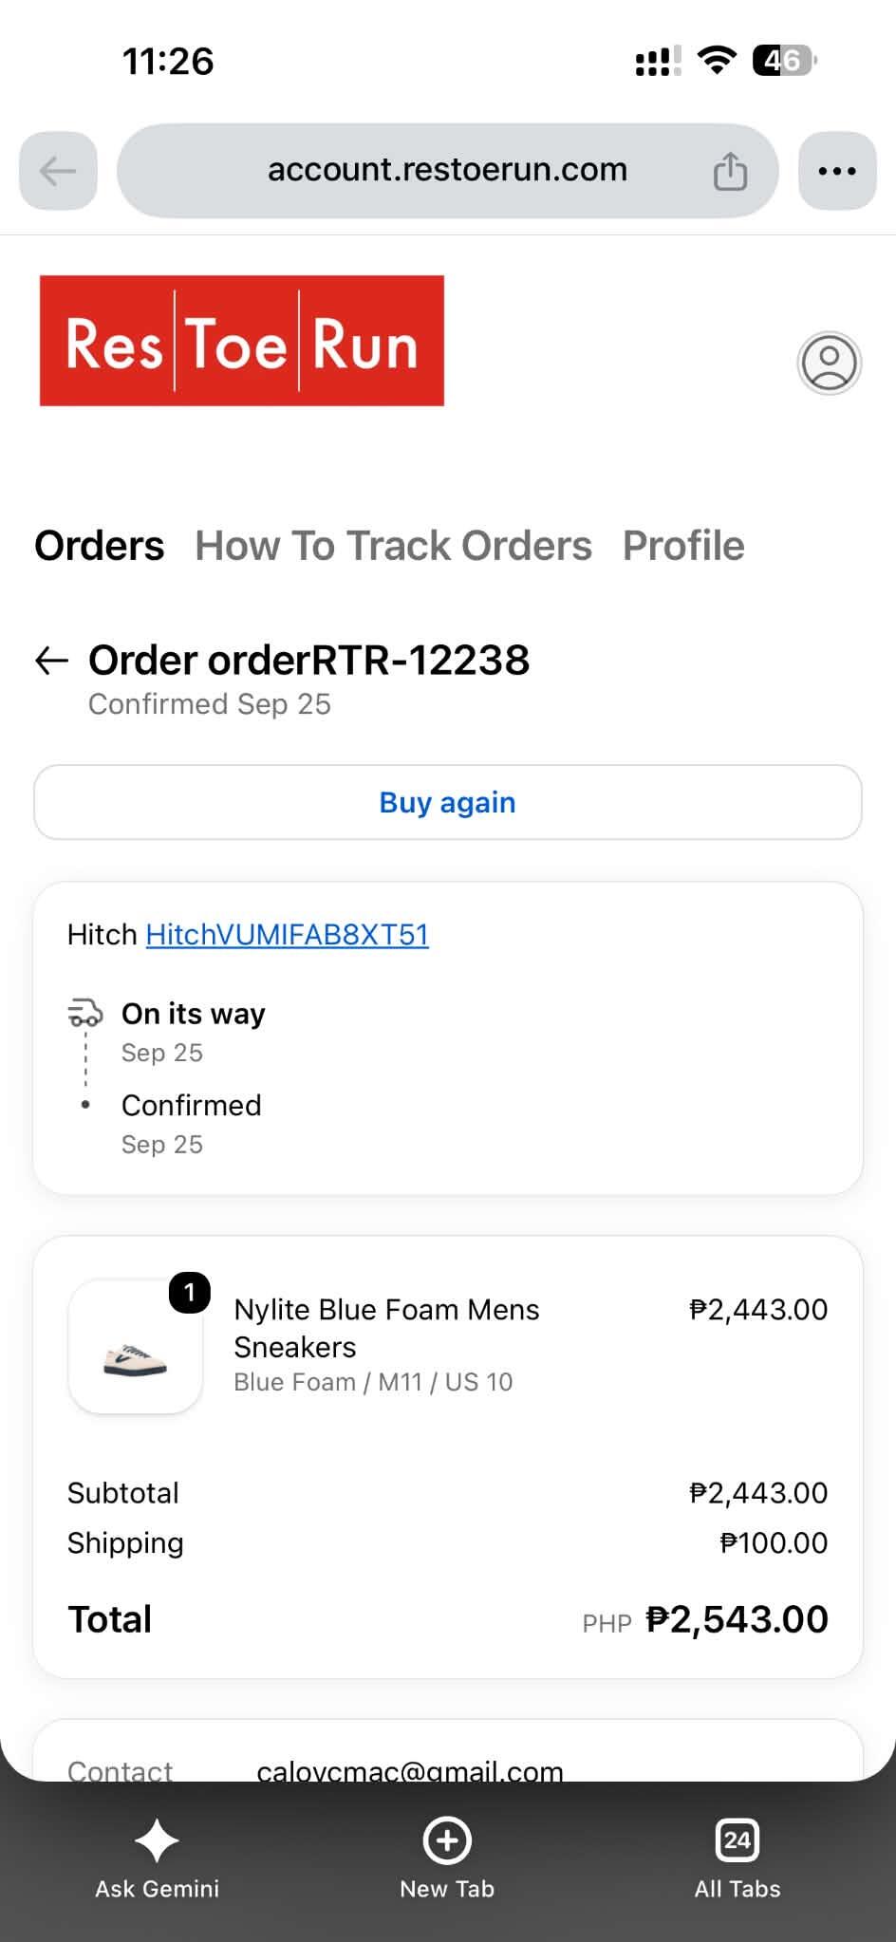The image size is (896, 1942).
Task: Tap the delivery truck status icon
Action: click(x=84, y=1013)
